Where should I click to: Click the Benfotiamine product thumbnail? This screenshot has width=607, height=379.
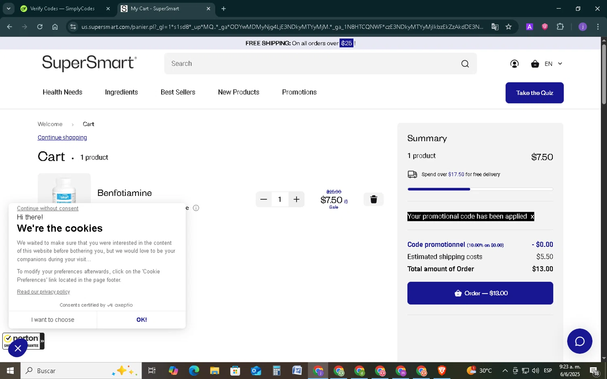[x=64, y=189]
